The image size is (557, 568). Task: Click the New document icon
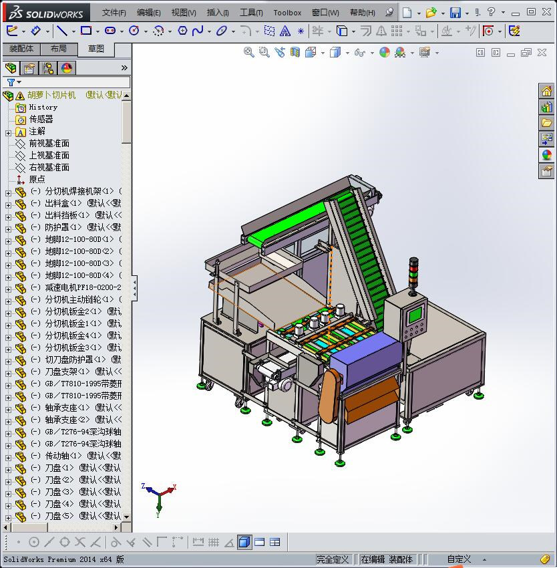407,13
